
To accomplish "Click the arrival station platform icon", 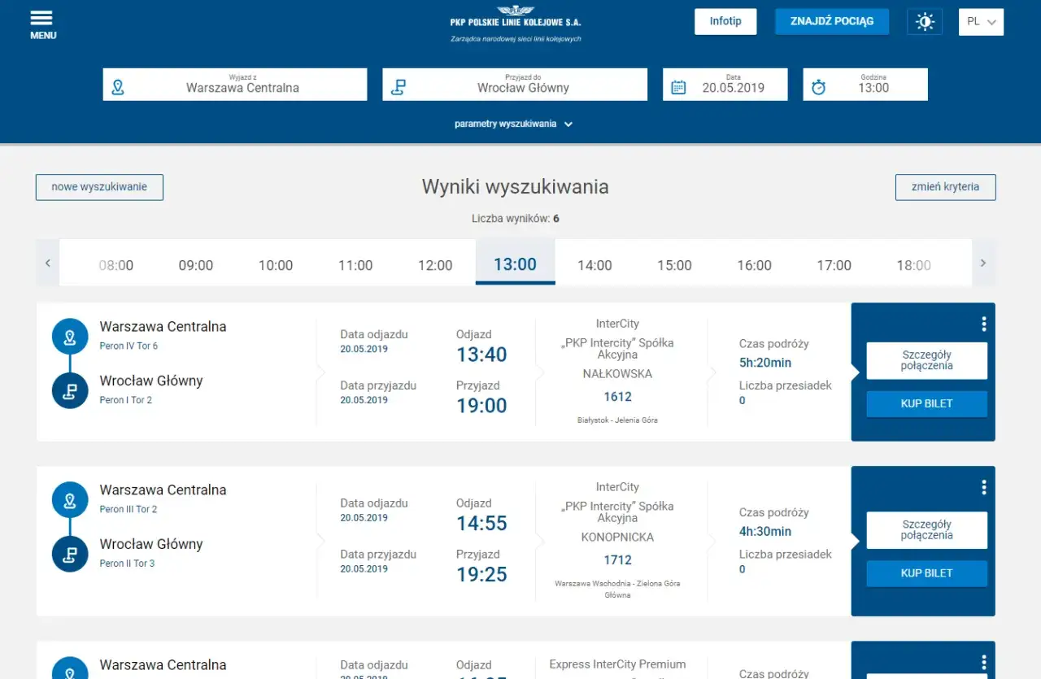I will (398, 84).
